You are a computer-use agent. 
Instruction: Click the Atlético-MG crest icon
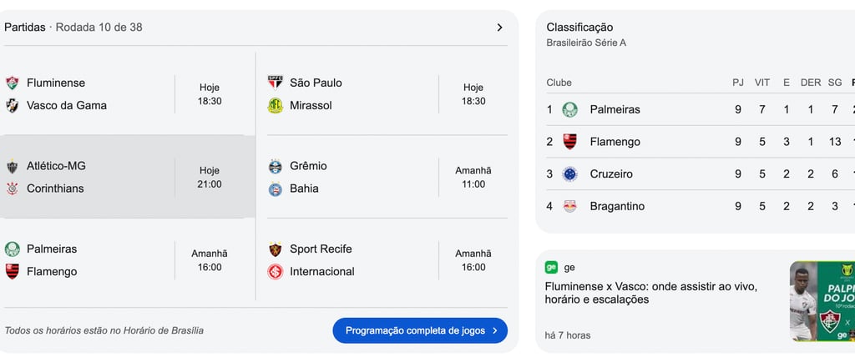(13, 166)
